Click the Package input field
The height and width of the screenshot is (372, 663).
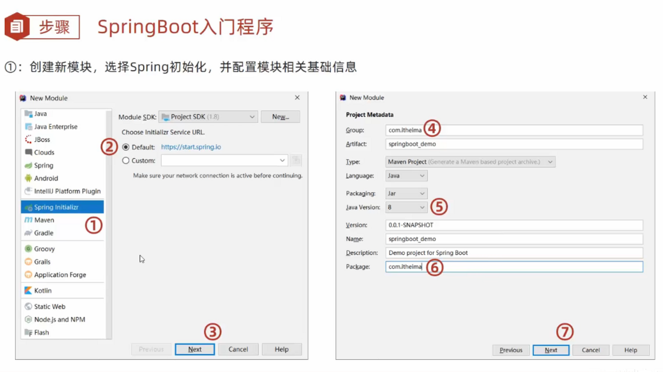click(514, 267)
